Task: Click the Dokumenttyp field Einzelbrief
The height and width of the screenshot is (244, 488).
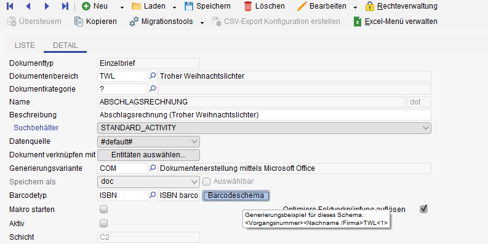Action: coord(148,63)
